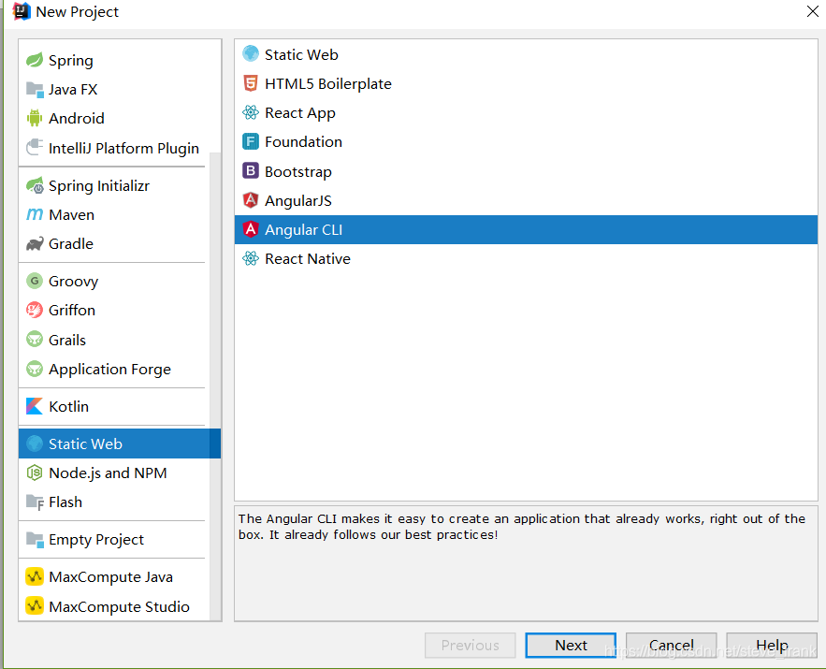
Task: Click the Angular CLI red shield icon
Action: (x=251, y=229)
